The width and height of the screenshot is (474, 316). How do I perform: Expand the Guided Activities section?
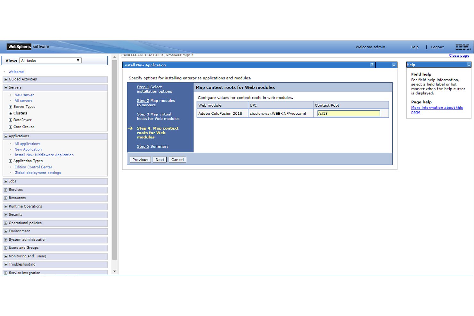click(6, 79)
